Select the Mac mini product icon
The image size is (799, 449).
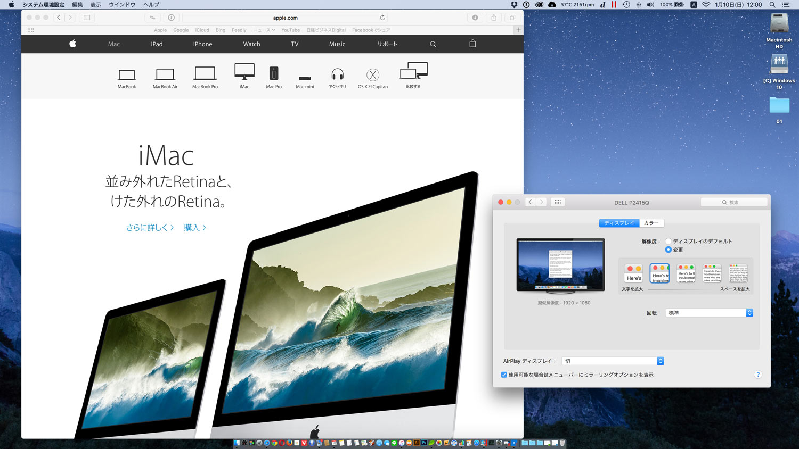tap(305, 78)
